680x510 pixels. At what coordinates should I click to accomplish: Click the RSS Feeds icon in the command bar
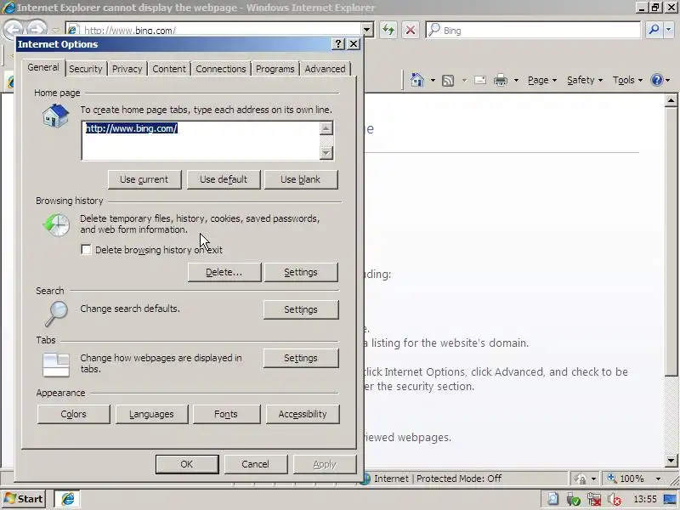(x=448, y=80)
